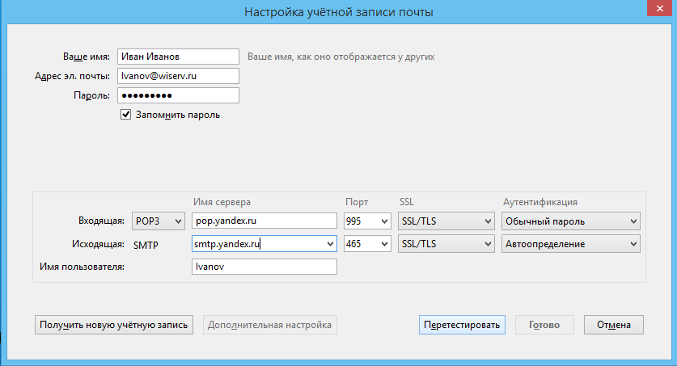Click the Ваше имя field
The image size is (677, 366).
tap(178, 57)
